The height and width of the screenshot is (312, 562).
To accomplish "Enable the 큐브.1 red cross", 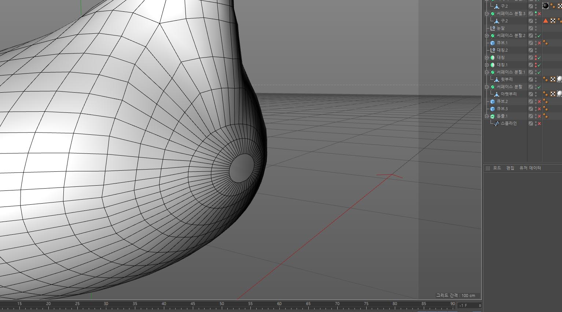I will 539,43.
